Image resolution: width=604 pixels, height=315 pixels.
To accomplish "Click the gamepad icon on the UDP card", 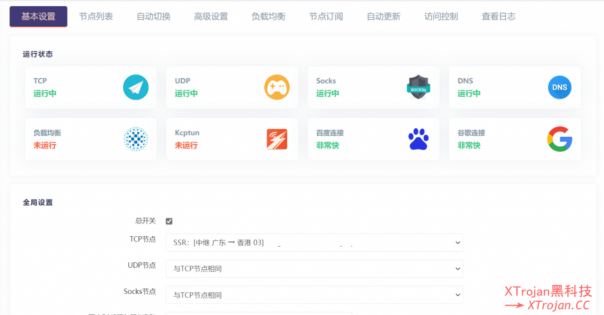I will (277, 87).
